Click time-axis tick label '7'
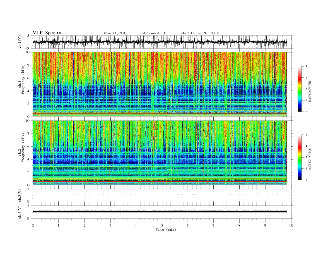 (x=214, y=225)
